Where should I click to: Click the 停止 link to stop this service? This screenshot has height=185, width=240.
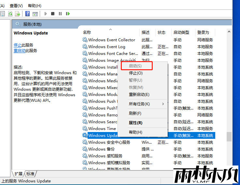[x=18, y=45]
